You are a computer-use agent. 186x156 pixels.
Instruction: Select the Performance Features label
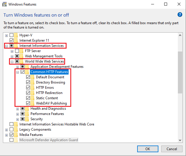click(47, 114)
